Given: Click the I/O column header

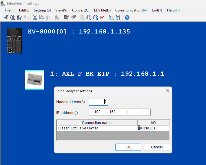Looking at the screenshot, I should tap(153, 123).
